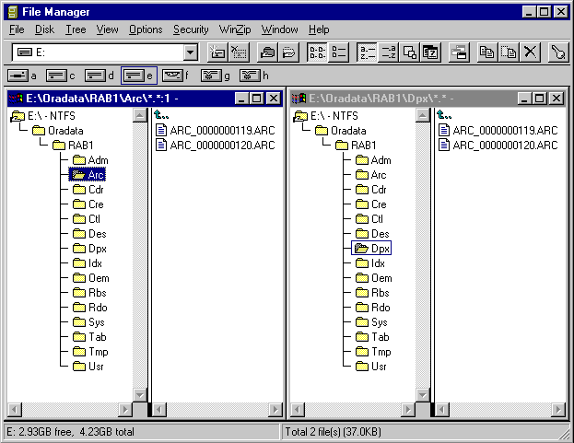The width and height of the screenshot is (574, 443).
Task: Click the left tree's vertical scrollbar down arrow
Action: click(x=139, y=394)
